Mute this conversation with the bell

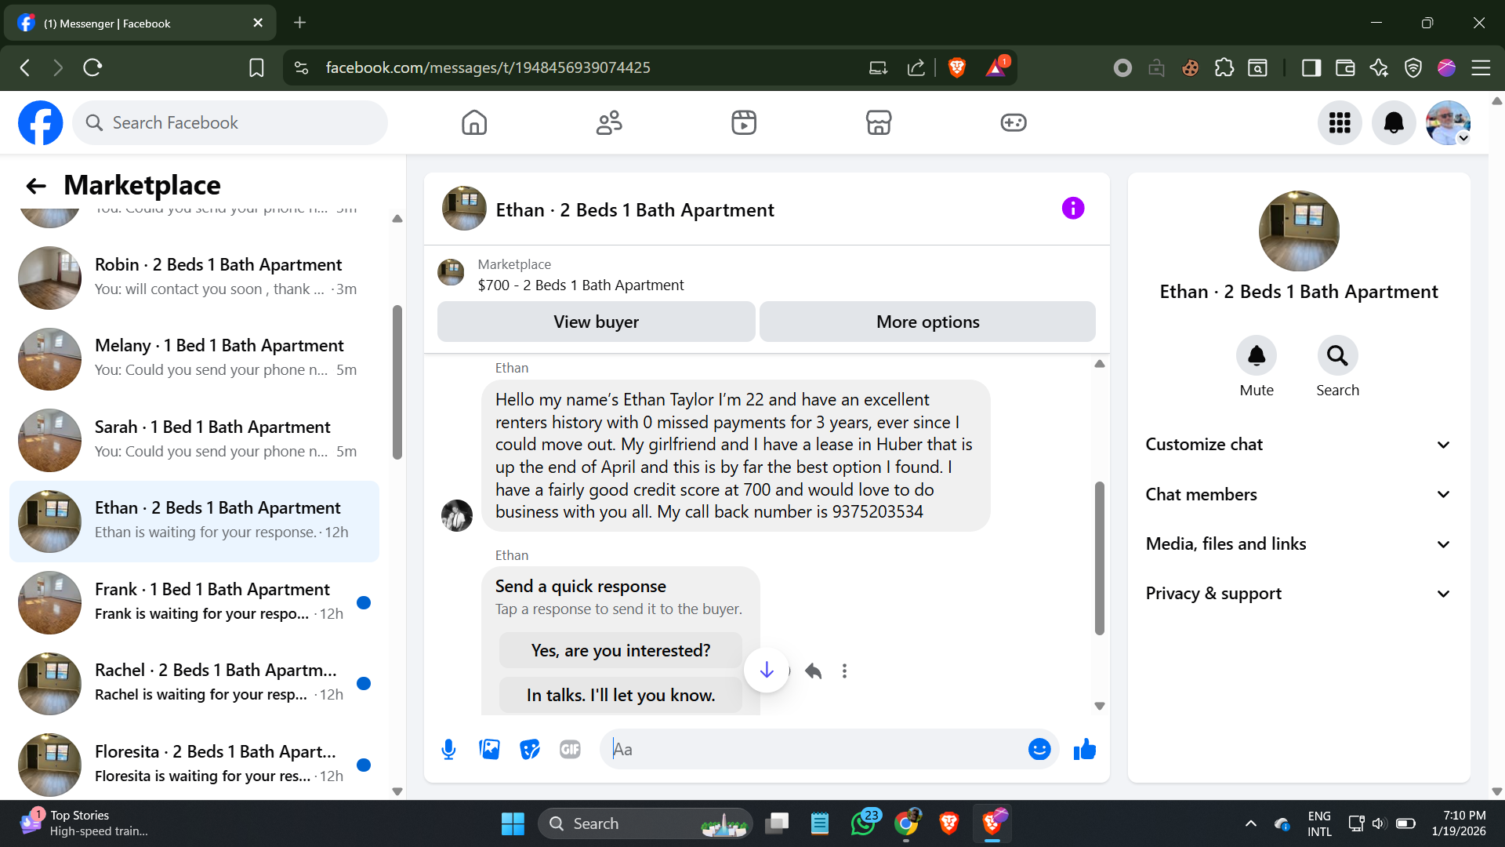pos(1256,357)
